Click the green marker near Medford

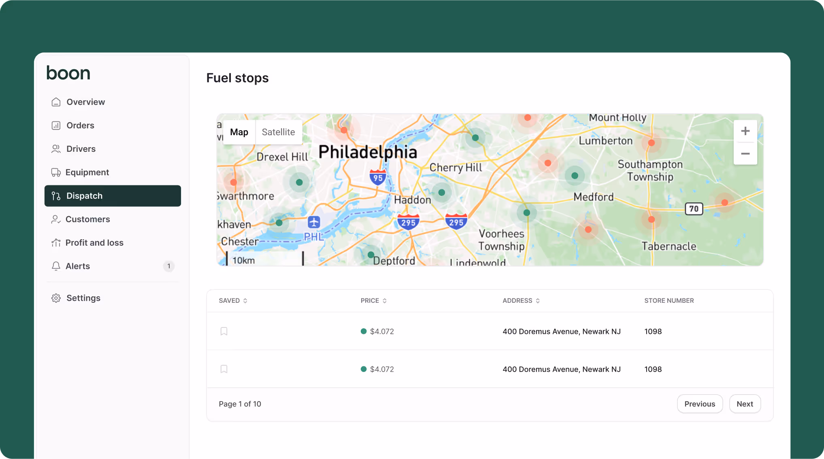[575, 176]
